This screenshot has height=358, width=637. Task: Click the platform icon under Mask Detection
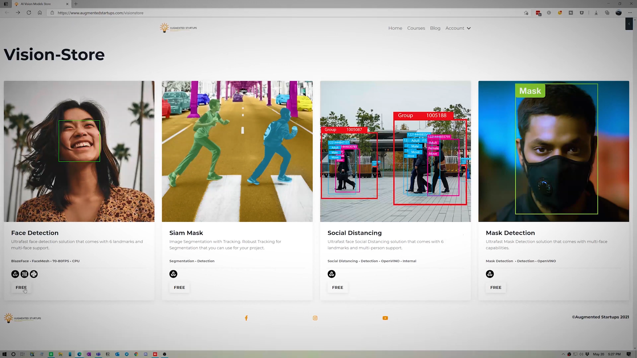coord(490,274)
